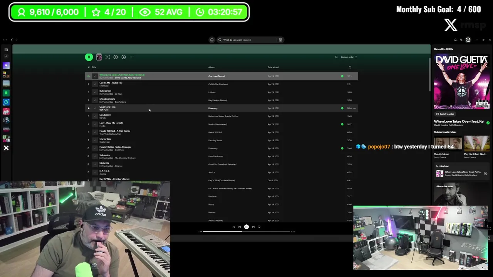Pause playback in the bottom player bar
The width and height of the screenshot is (493, 277).
click(x=246, y=227)
